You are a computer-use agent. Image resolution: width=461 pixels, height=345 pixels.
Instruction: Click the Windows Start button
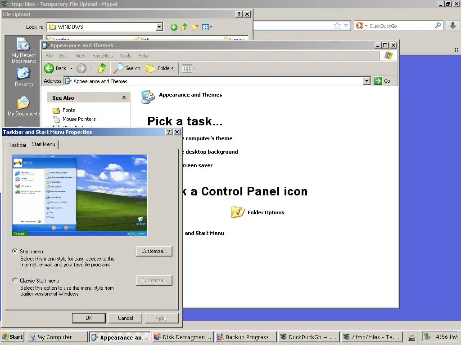click(x=13, y=337)
